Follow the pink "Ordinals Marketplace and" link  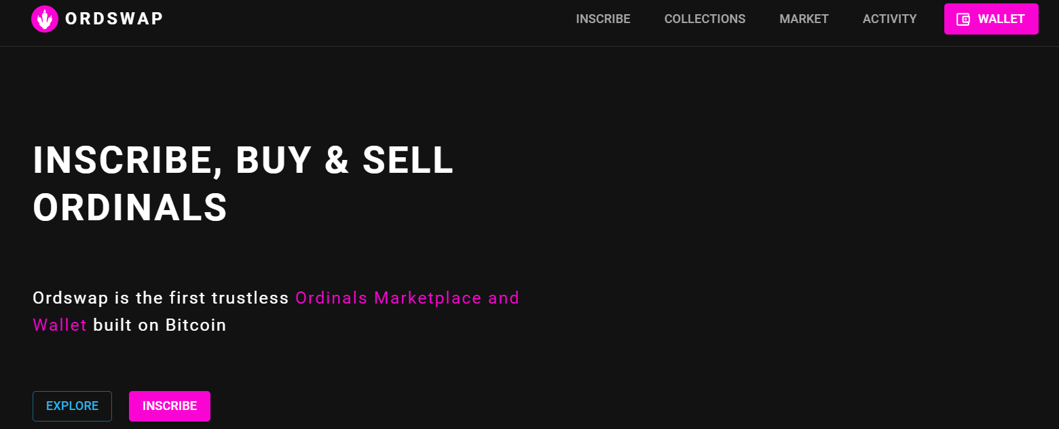pos(407,298)
